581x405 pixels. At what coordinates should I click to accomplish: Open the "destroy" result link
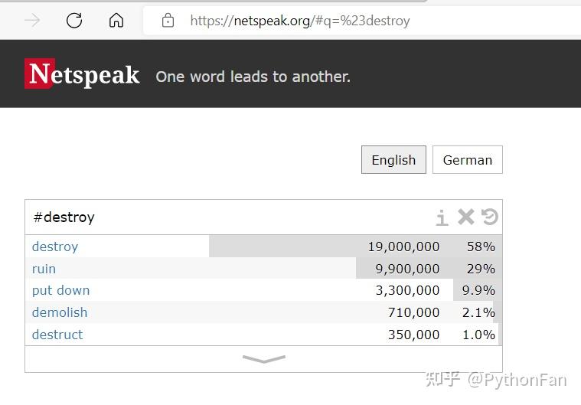(x=55, y=247)
